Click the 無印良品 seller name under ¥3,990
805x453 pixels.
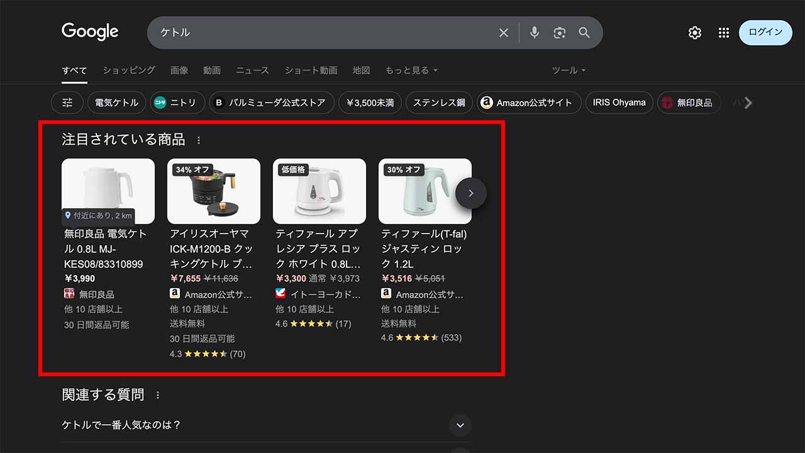coord(97,294)
